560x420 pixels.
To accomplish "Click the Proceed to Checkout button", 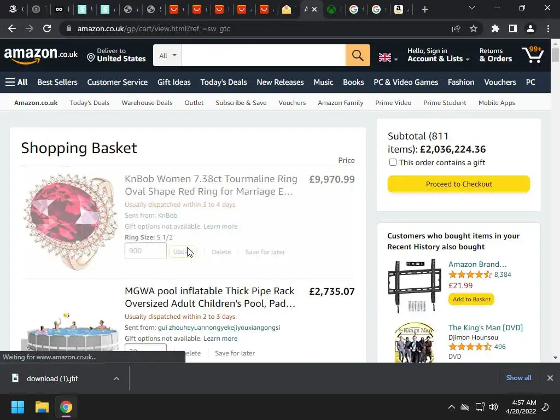I will coord(459,184).
